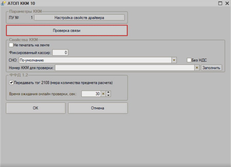Expand the СНО dropdown arrow
The height and width of the screenshot is (167, 231).
coord(174,60)
